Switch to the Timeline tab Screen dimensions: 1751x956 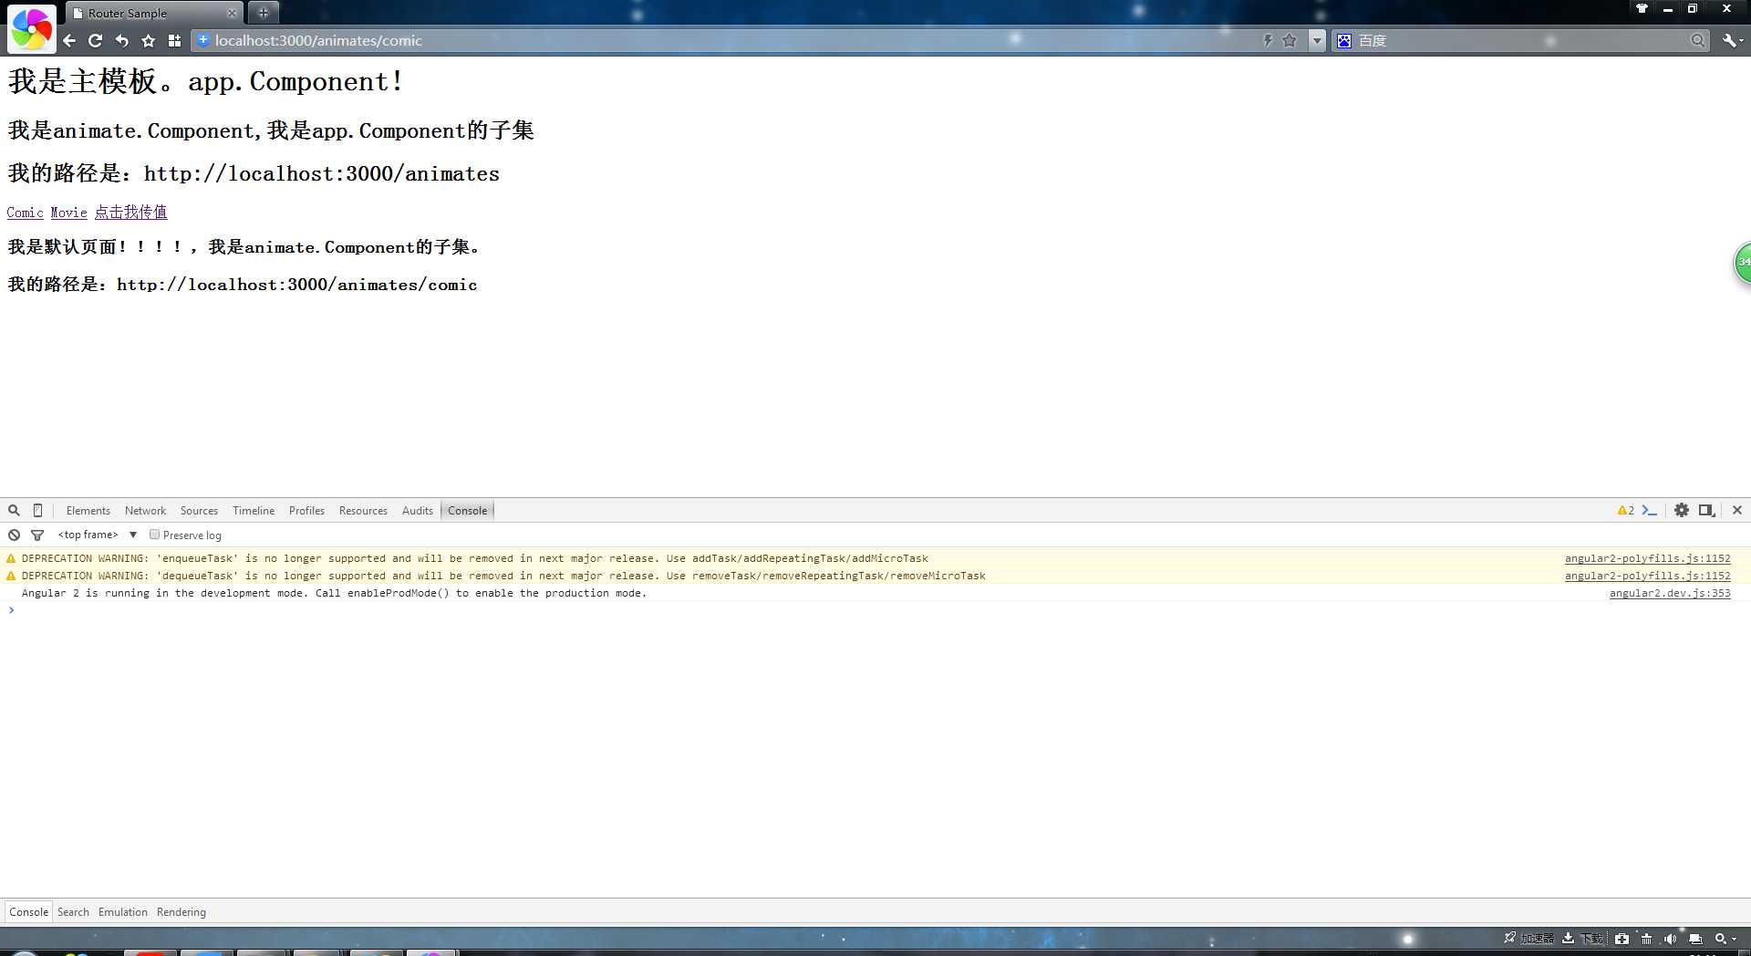(254, 511)
